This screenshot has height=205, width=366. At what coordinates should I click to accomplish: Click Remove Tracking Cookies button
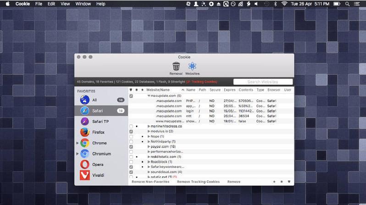point(198,182)
